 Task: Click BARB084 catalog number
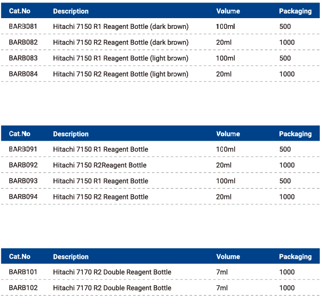[x=23, y=74]
